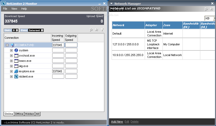Expand the system tree node
This screenshot has width=216, height=126.
[x=11, y=50]
